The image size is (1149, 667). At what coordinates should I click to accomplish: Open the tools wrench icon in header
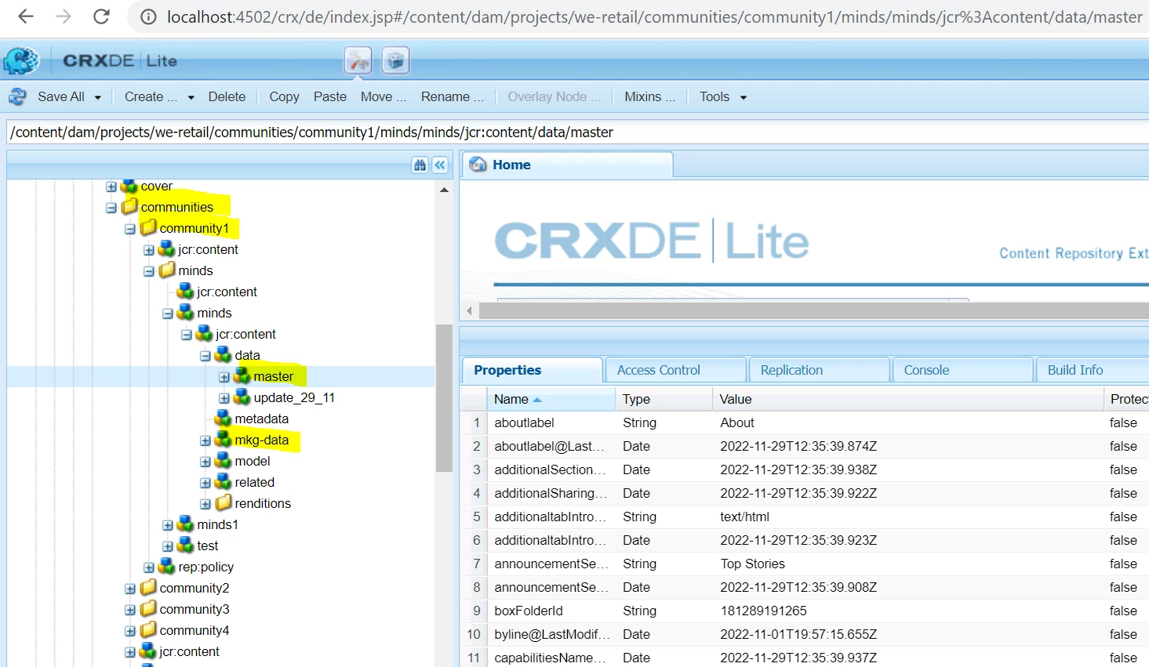tap(358, 60)
